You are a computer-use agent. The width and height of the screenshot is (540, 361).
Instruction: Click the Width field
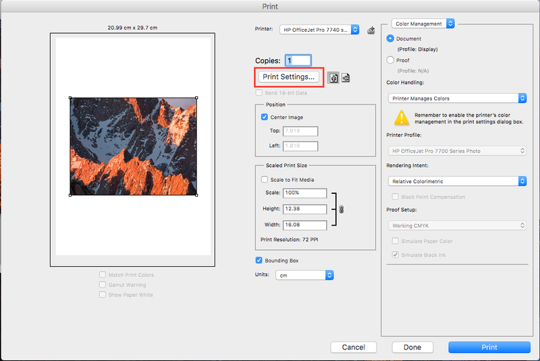(x=305, y=225)
